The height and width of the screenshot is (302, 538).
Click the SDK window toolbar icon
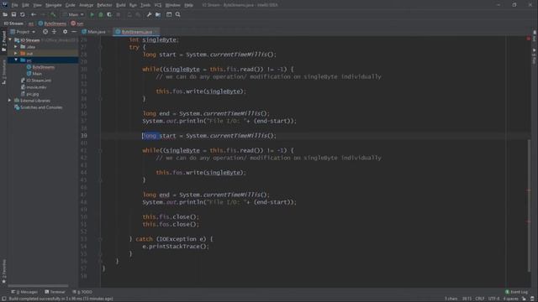click(169, 14)
